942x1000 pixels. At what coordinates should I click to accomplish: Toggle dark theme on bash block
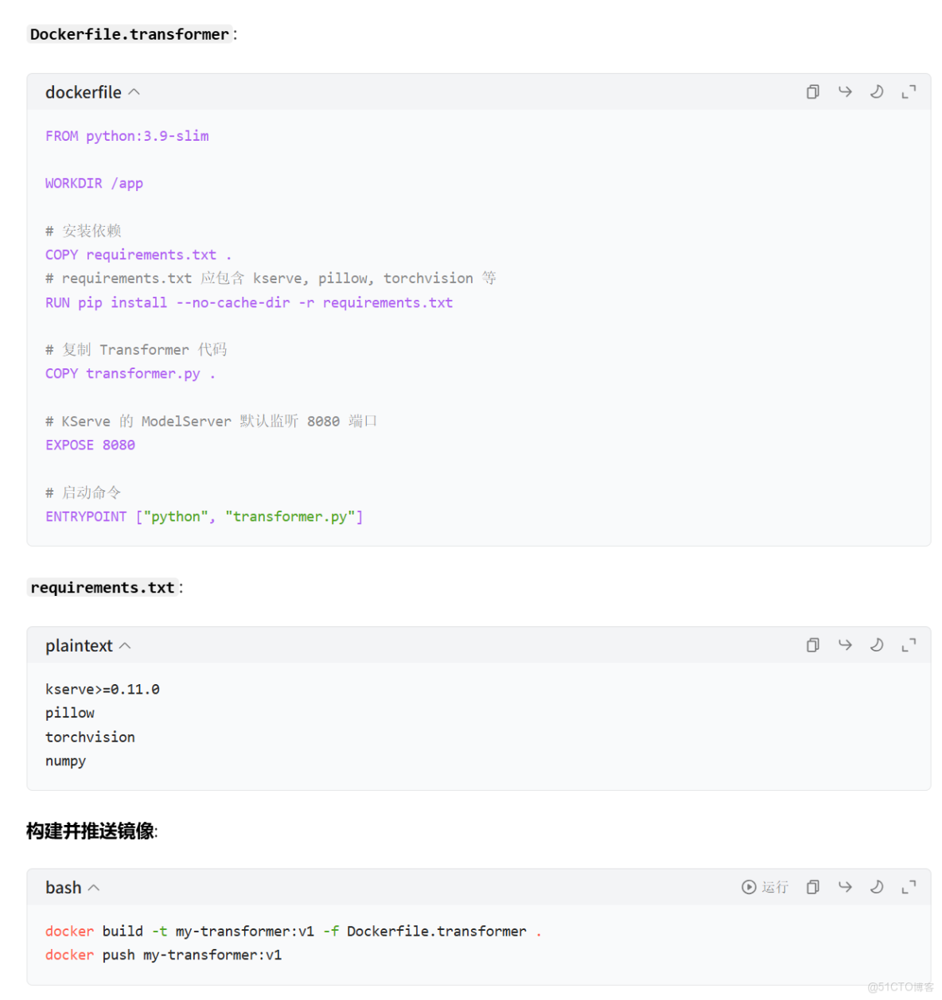point(877,887)
